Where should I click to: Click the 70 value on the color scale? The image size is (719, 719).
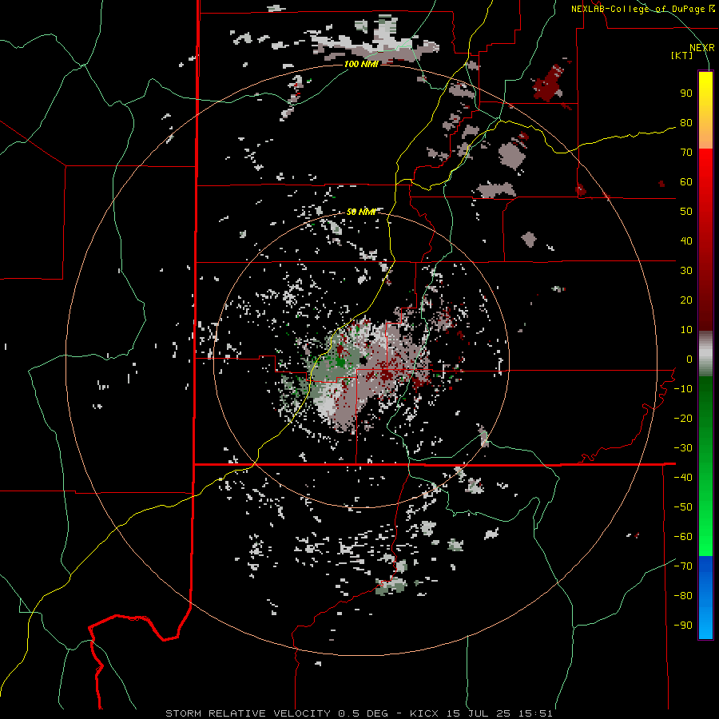point(686,153)
